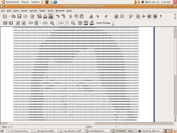Image resolution: width=177 pixels, height=133 pixels.
Task: Click the Redo arrow icon
Action: point(106,16)
